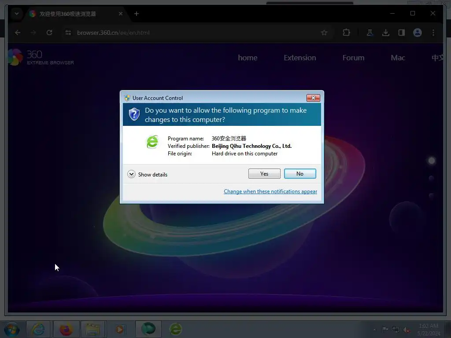Open 'Change when these notifications appear' link

pos(270,191)
